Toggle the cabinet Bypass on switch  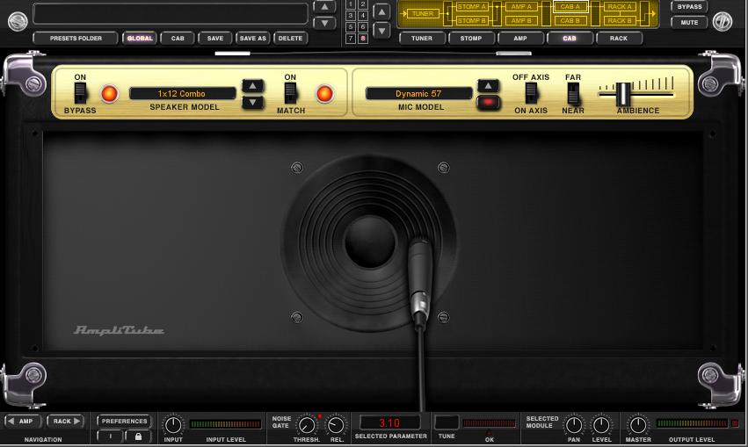point(80,93)
